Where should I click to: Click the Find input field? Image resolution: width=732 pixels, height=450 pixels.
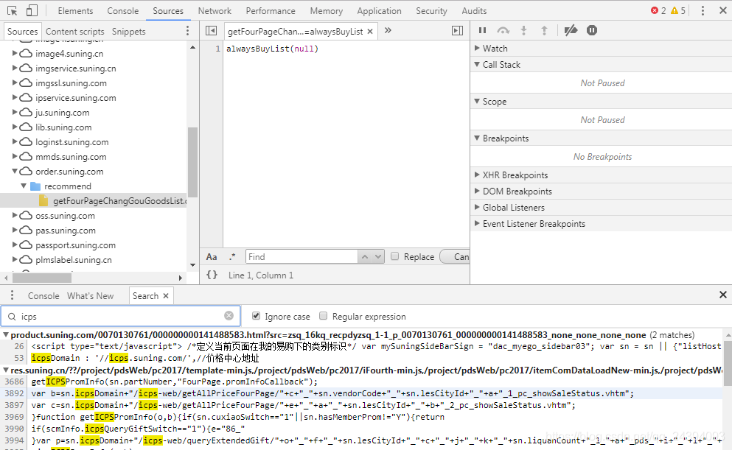tap(301, 256)
